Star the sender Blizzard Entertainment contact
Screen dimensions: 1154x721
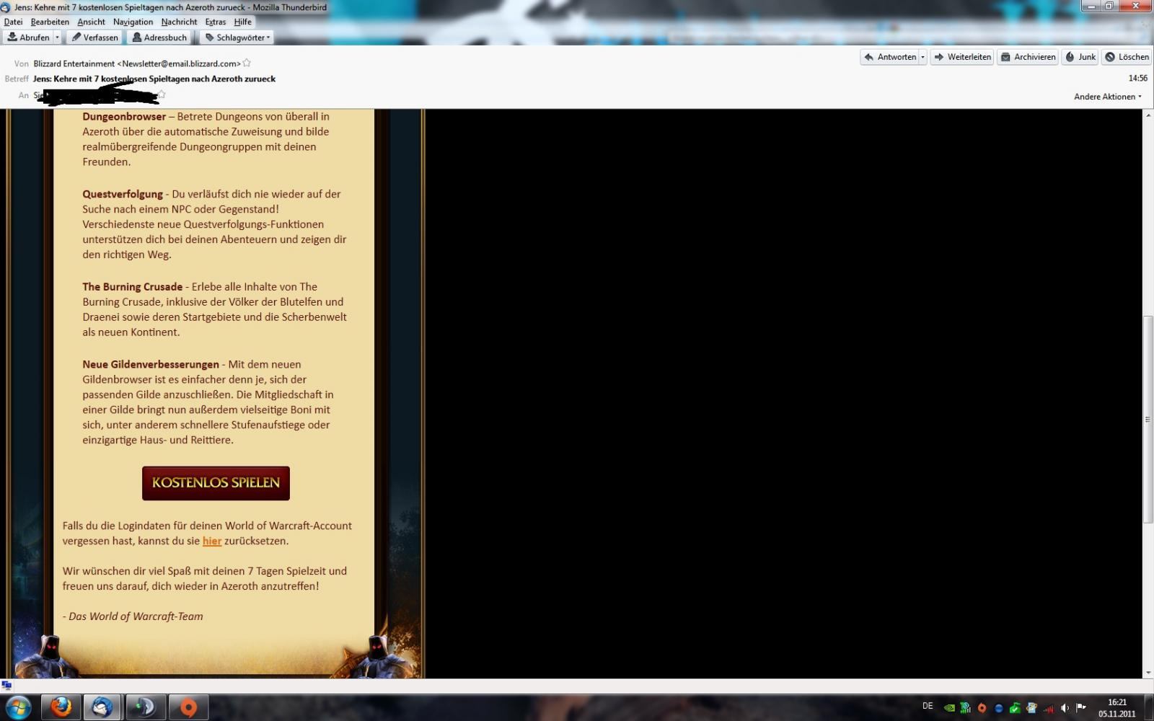[x=247, y=63]
